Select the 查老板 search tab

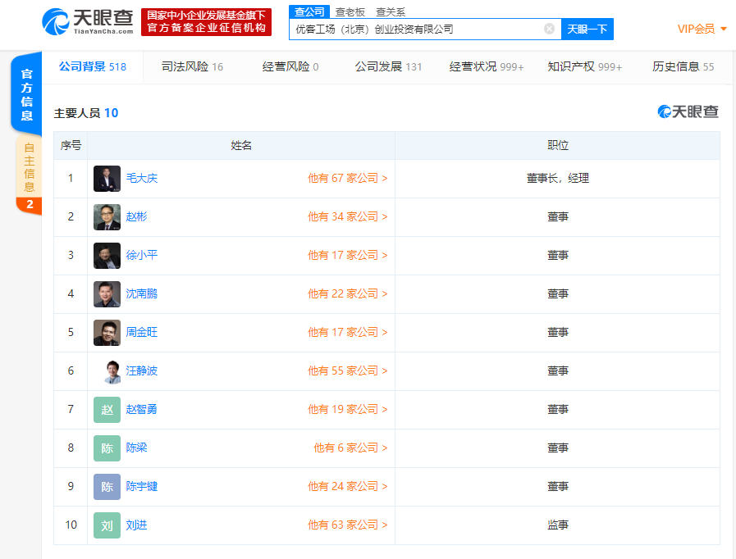[350, 12]
